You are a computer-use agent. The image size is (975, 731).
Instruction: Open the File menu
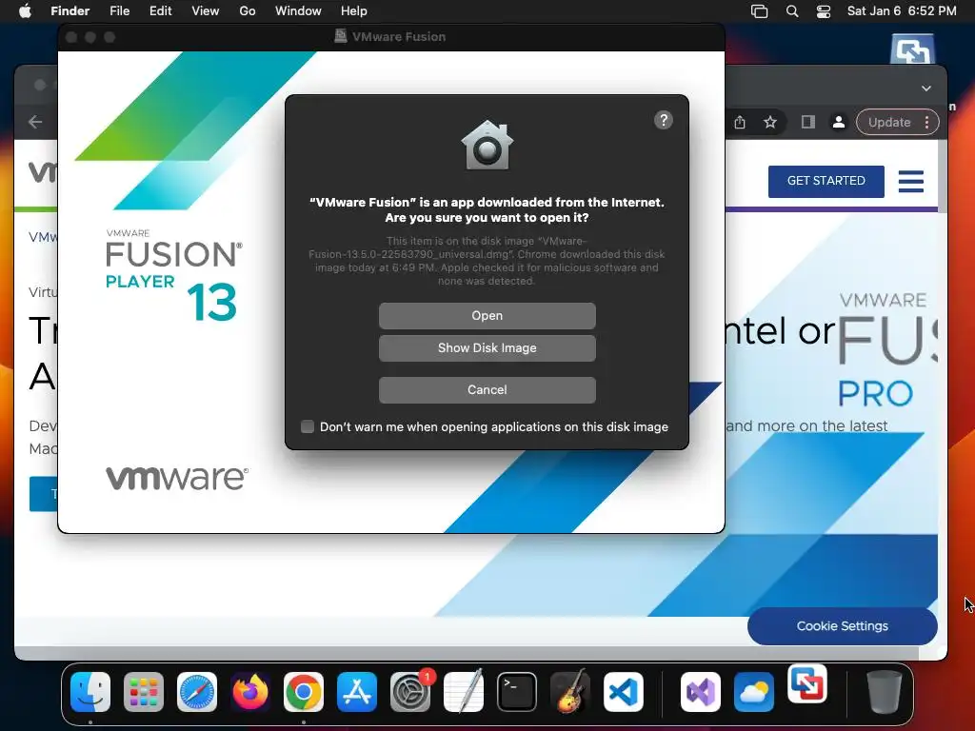(119, 11)
